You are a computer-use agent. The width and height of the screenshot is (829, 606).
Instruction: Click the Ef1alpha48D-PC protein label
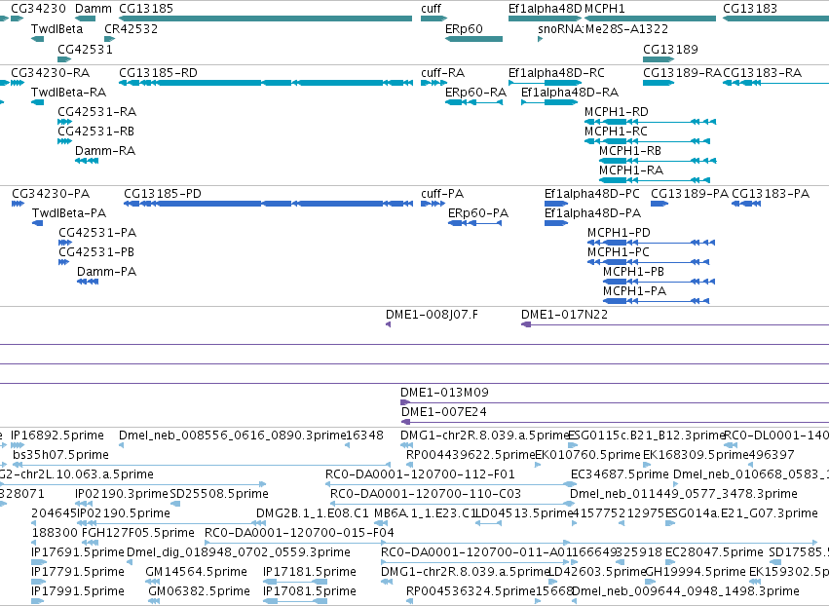click(592, 194)
